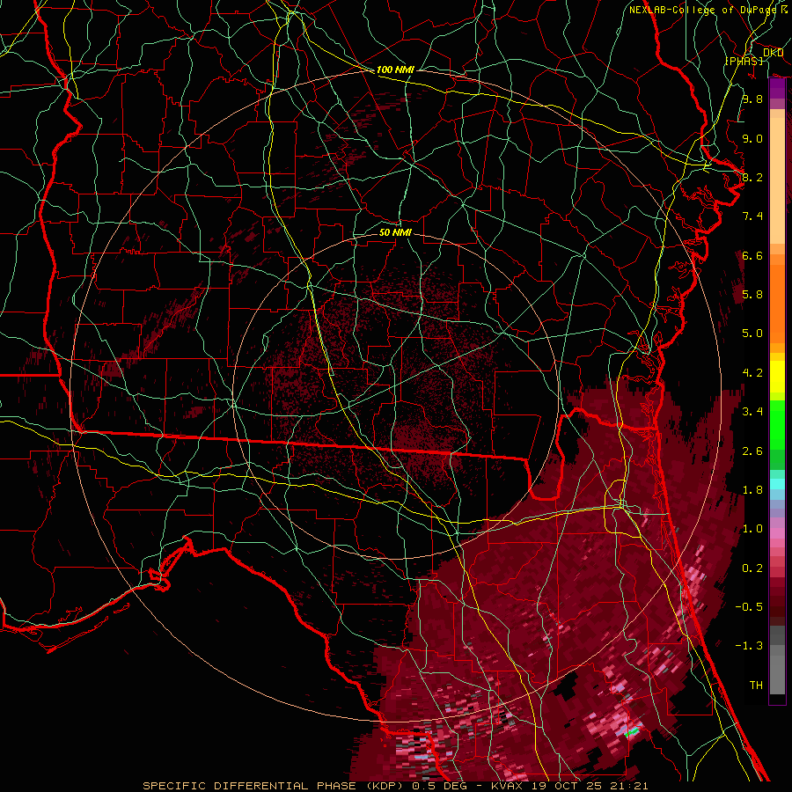Click the 1.8 scale value
The height and width of the screenshot is (792, 792).
(752, 490)
